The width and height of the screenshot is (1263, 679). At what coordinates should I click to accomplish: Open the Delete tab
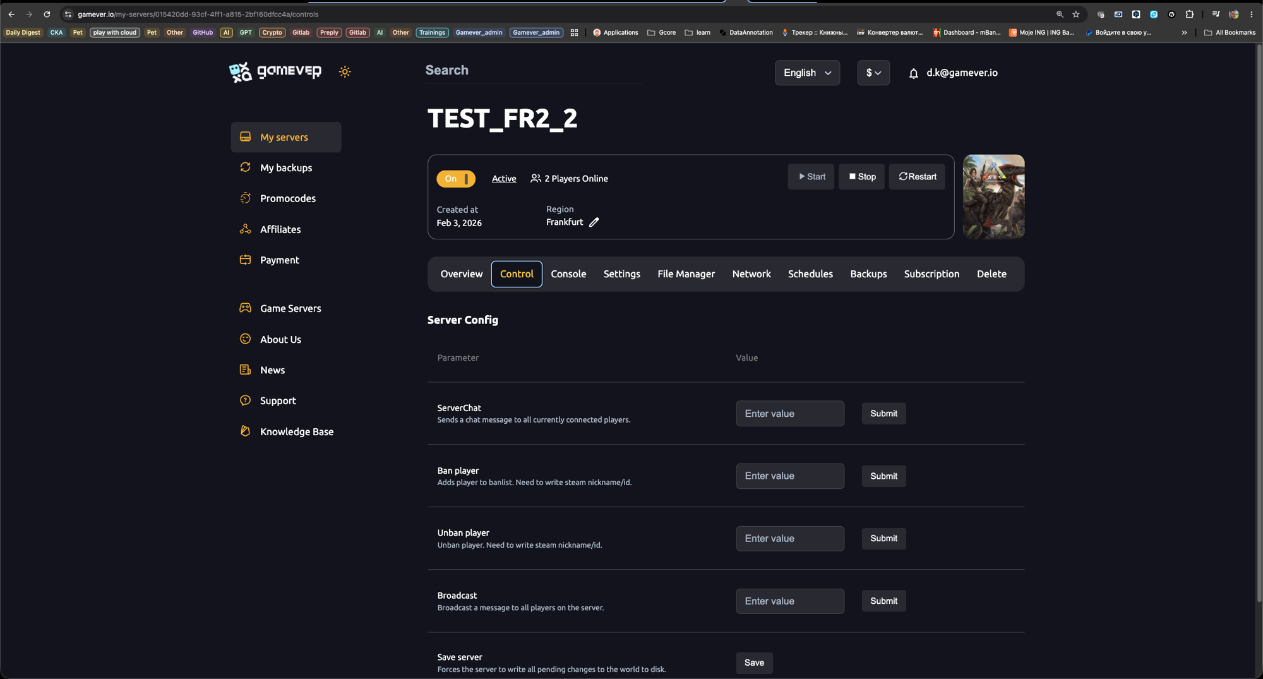991,274
